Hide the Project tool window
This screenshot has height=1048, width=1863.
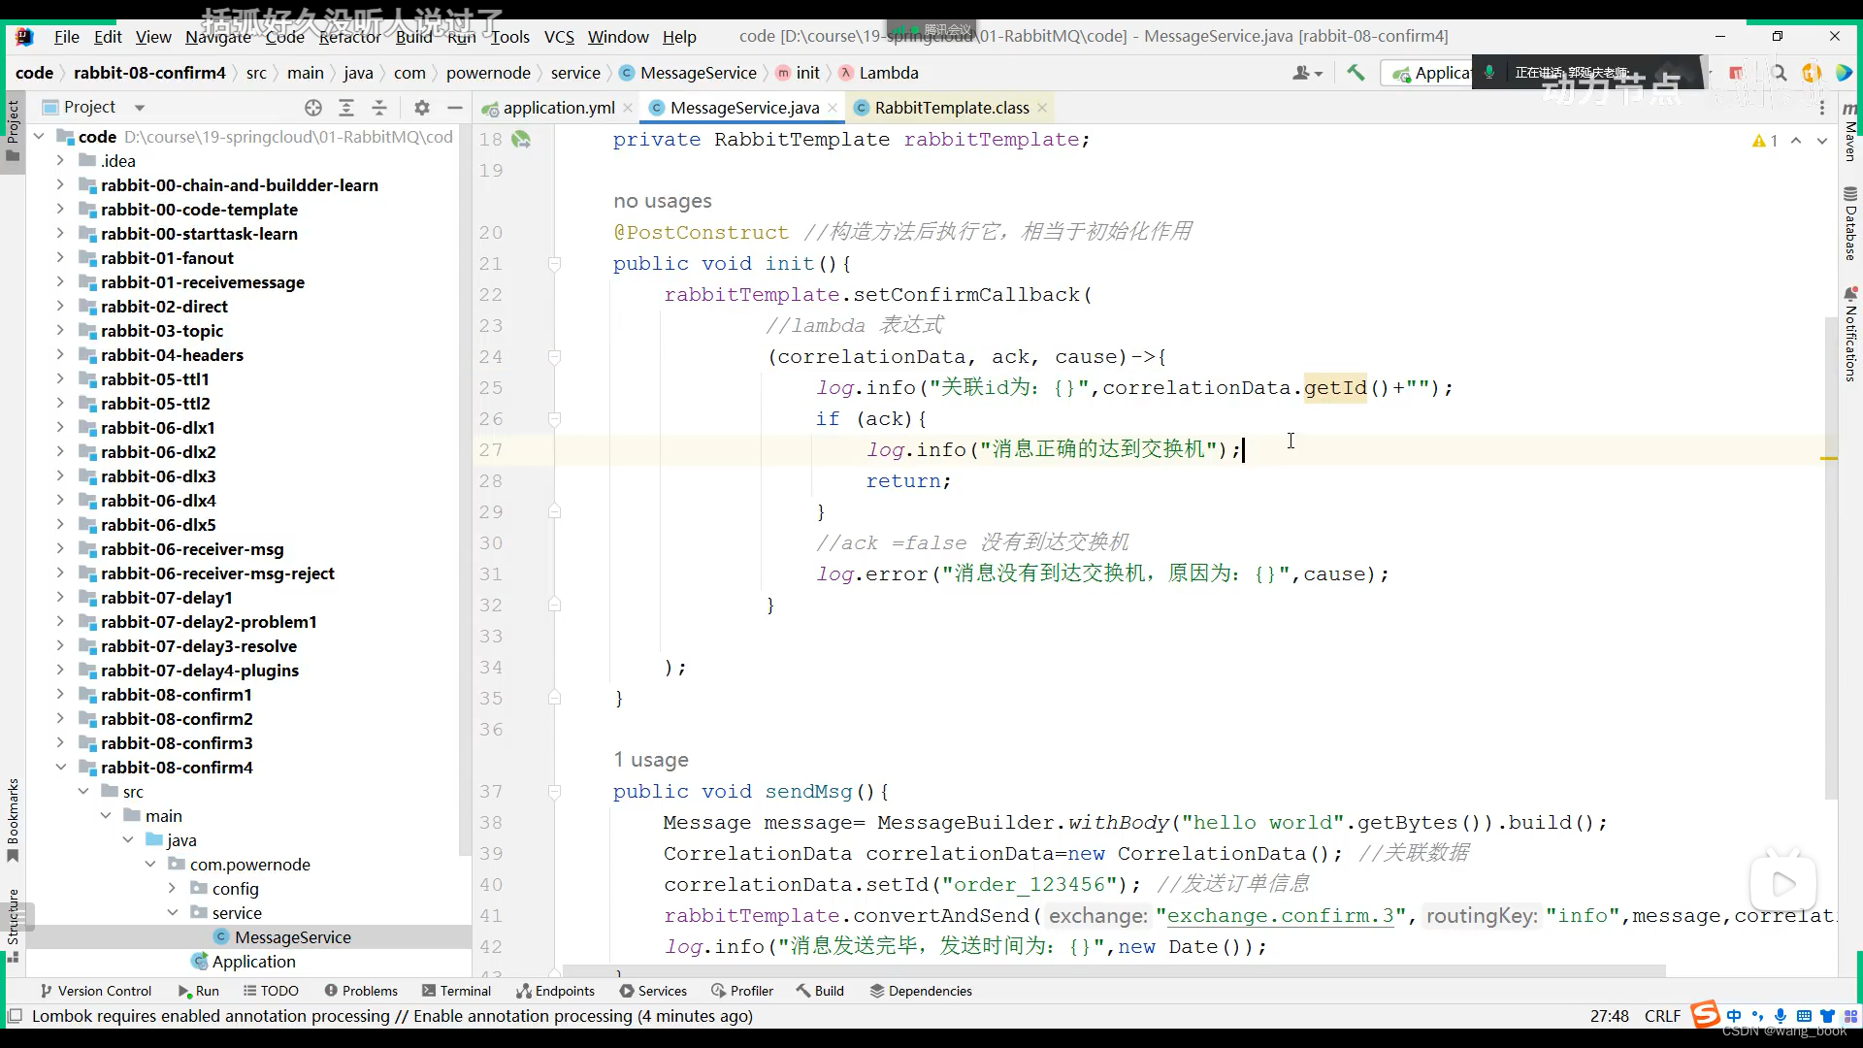click(454, 108)
